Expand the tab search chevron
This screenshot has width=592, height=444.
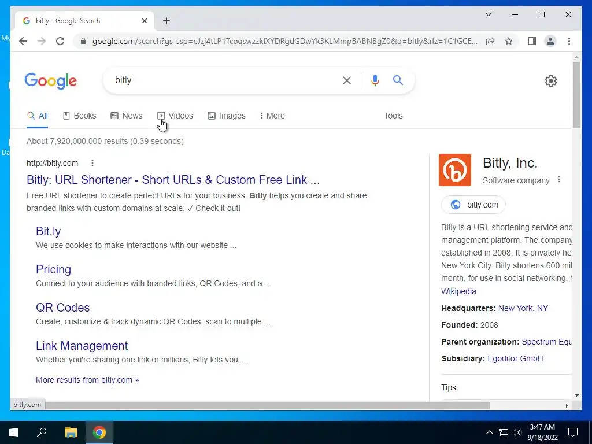pos(488,14)
